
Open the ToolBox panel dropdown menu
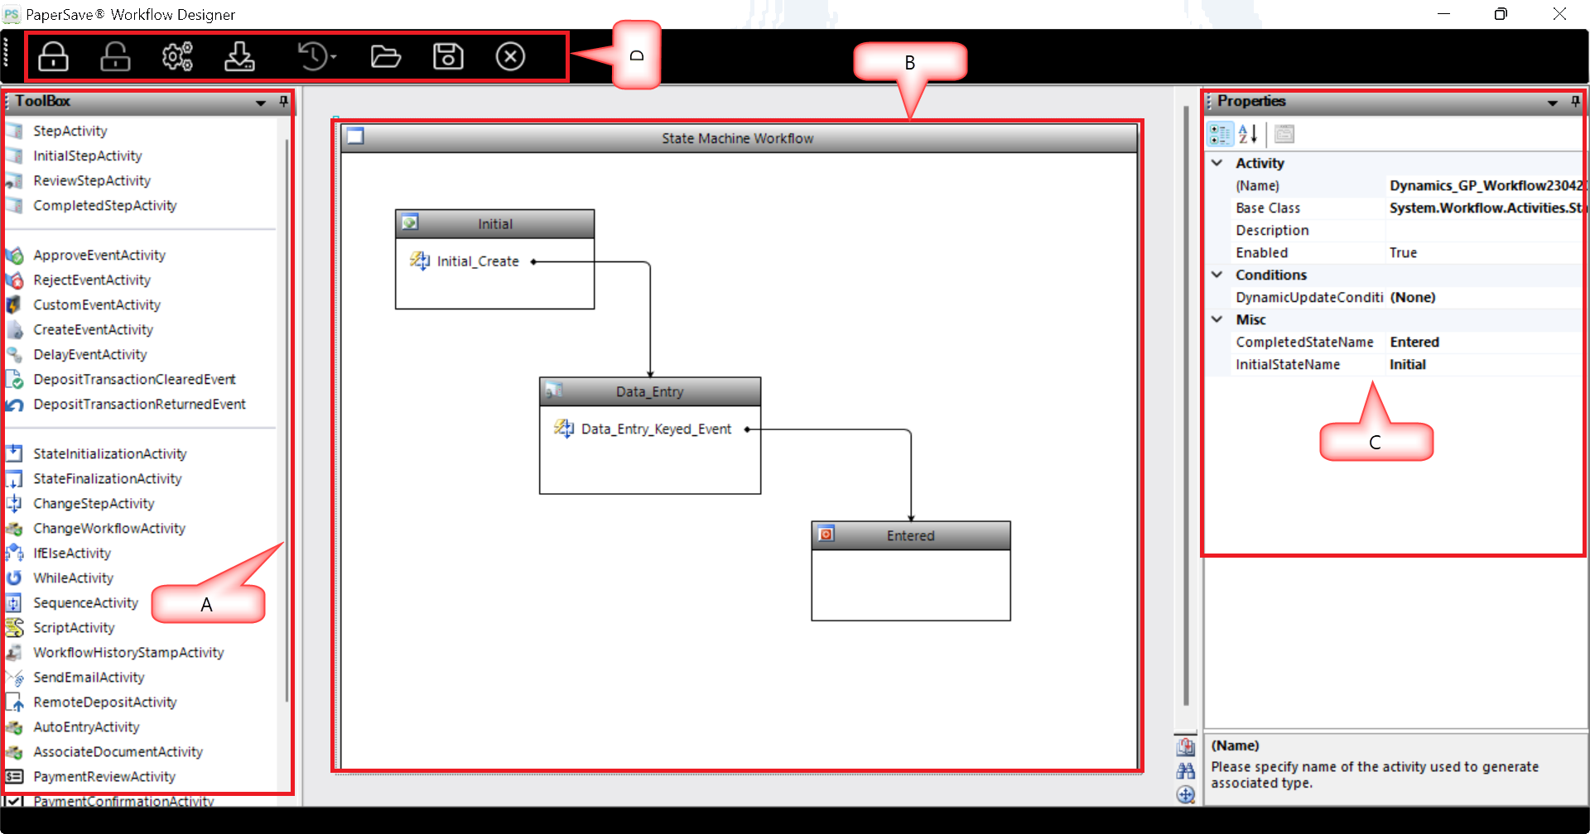pyautogui.click(x=261, y=102)
